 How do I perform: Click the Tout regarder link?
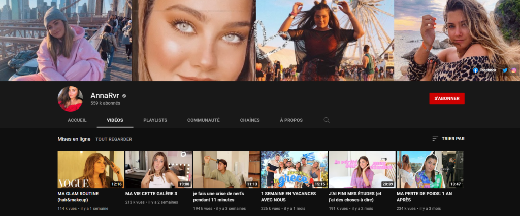(114, 139)
